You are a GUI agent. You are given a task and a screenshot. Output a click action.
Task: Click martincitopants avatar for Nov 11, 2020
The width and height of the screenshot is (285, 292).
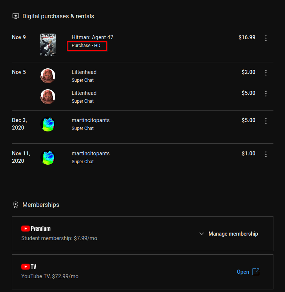click(x=48, y=157)
